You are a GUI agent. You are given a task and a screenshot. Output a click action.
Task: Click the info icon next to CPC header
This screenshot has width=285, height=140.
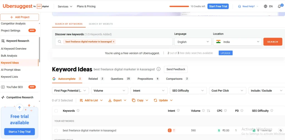[x=225, y=111]
